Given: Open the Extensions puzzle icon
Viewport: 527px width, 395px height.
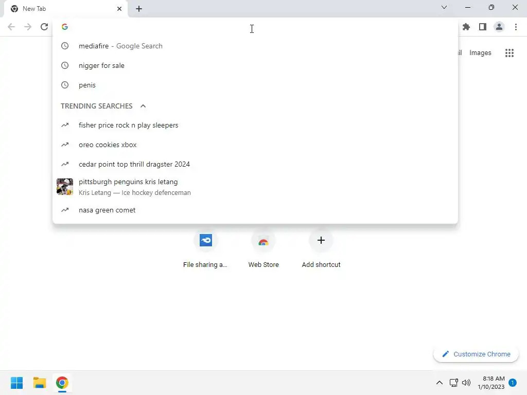Looking at the screenshot, I should click(x=466, y=27).
